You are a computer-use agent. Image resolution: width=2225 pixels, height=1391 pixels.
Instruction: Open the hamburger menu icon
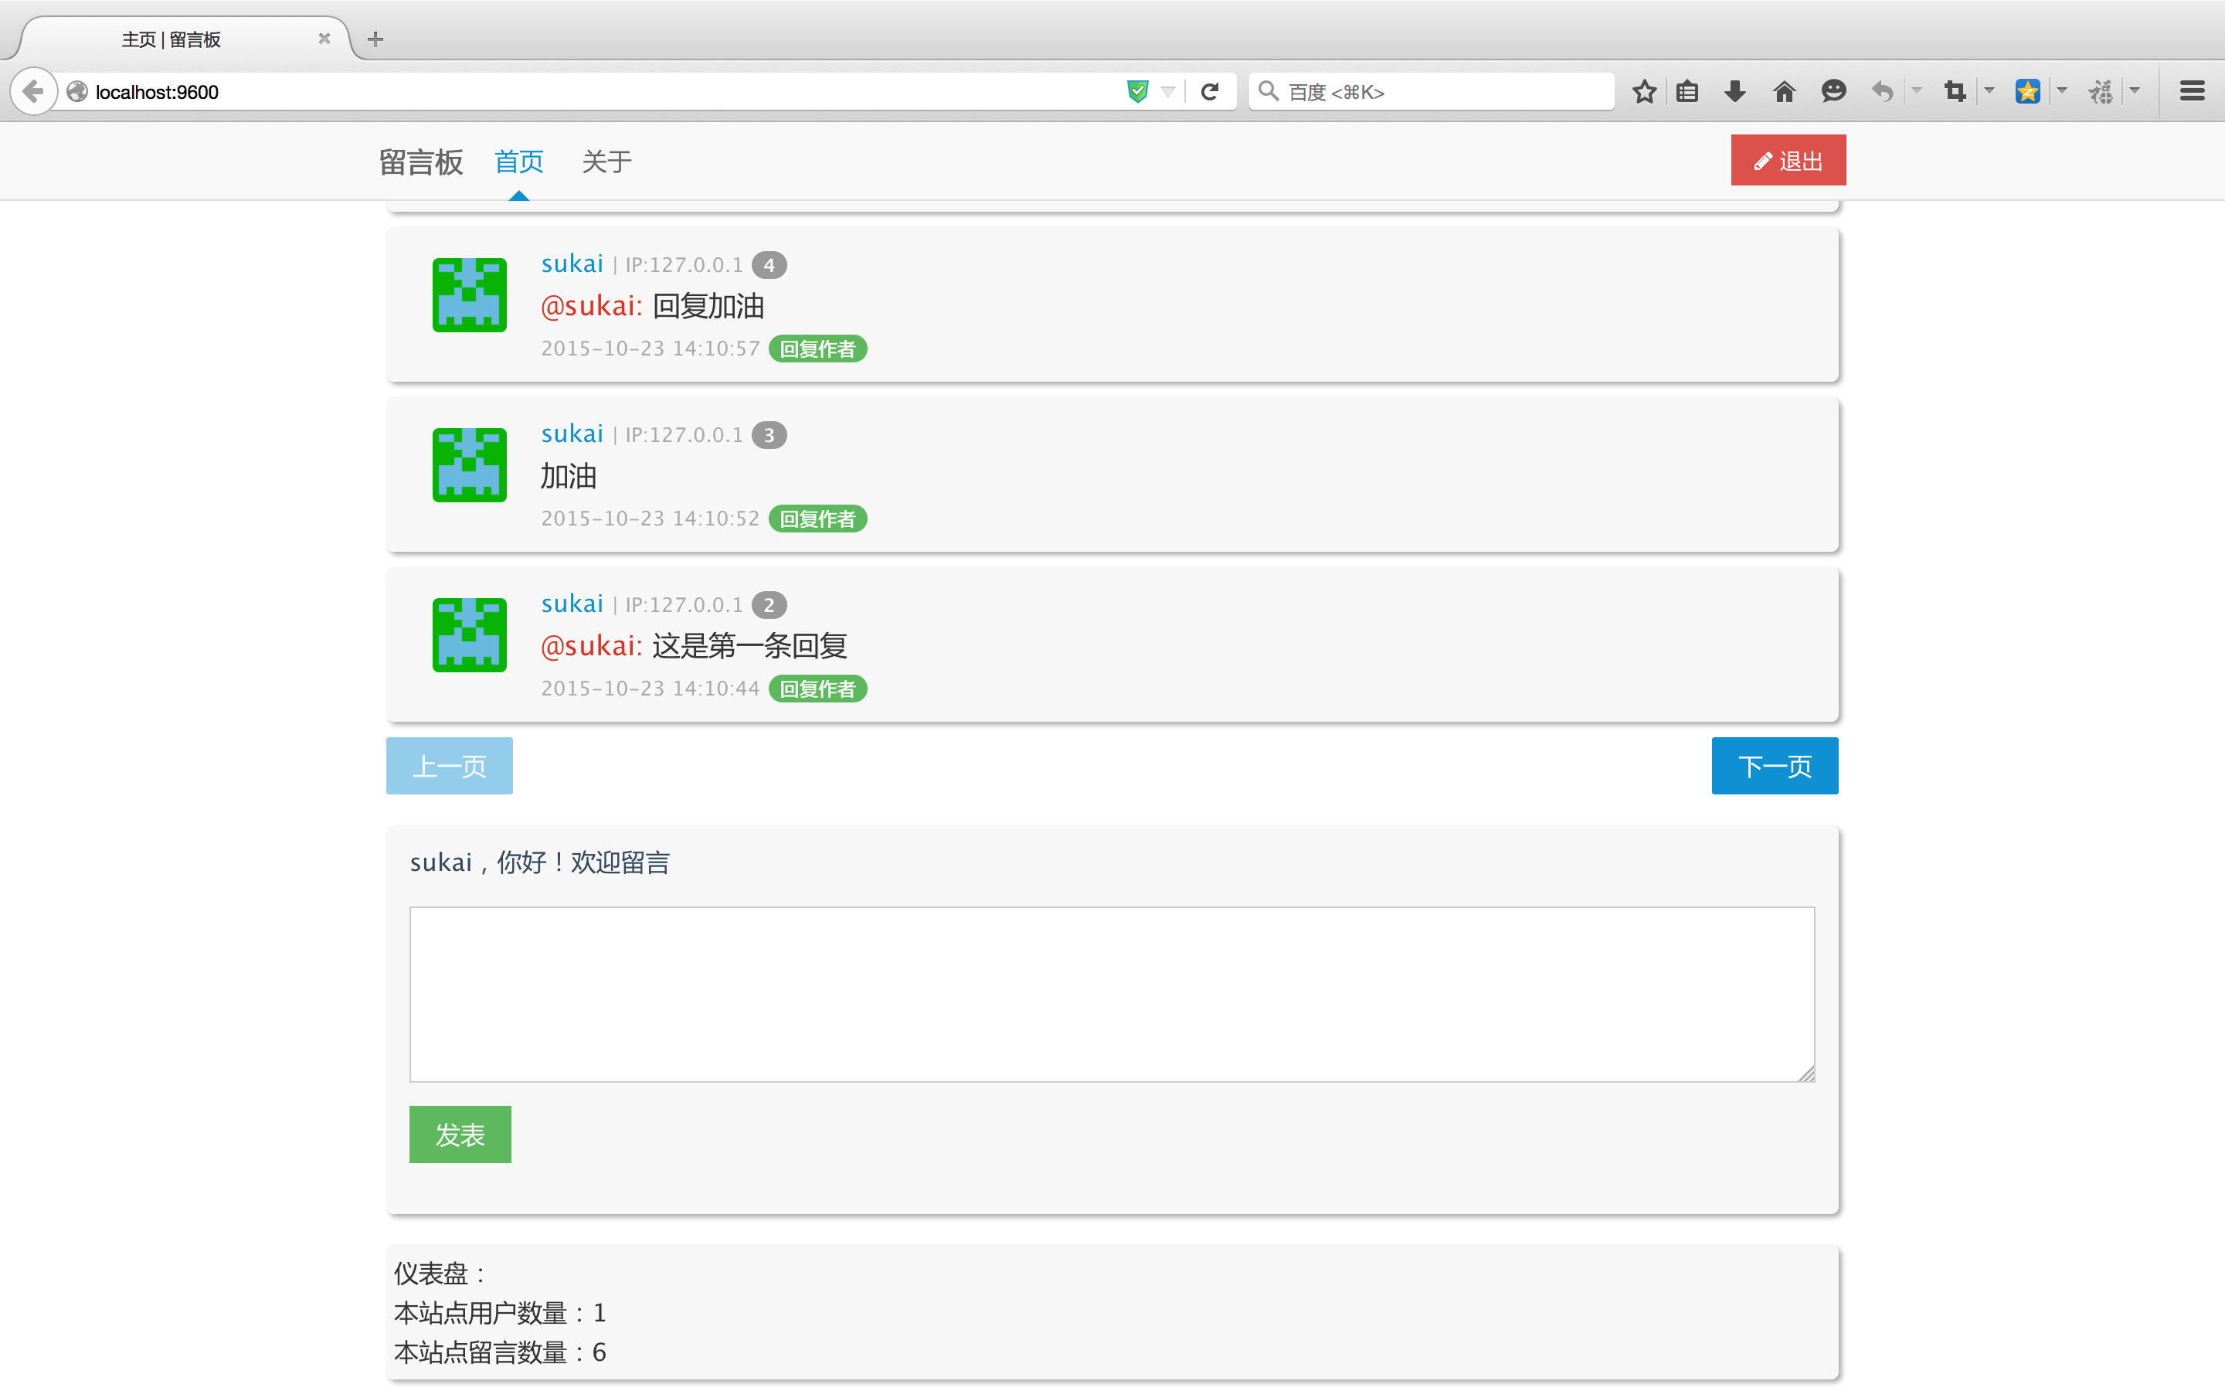(x=2192, y=91)
